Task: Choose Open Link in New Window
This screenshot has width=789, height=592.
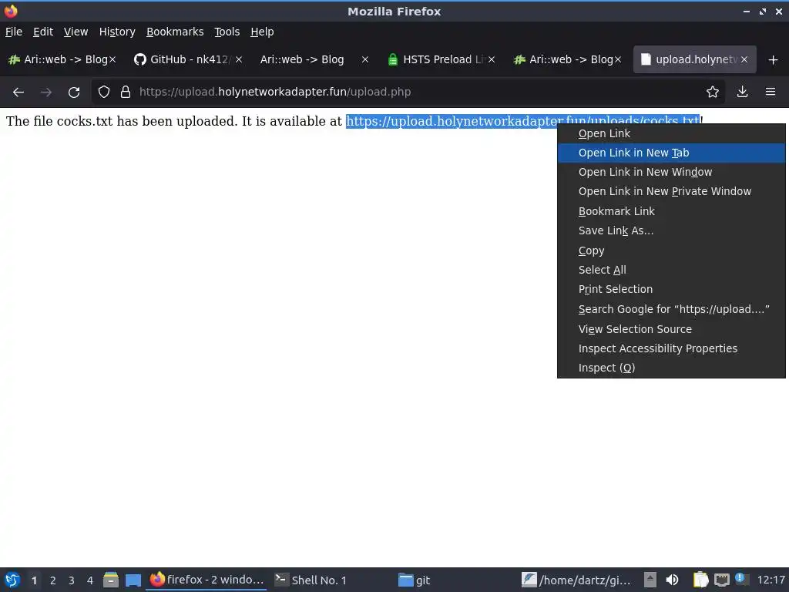Action: click(x=671, y=172)
